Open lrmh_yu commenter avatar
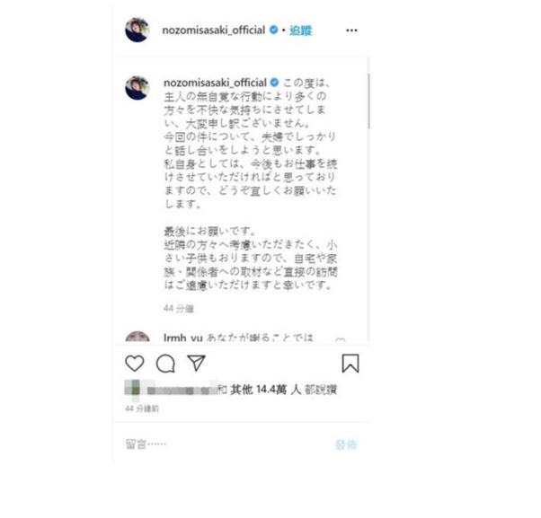 137,337
